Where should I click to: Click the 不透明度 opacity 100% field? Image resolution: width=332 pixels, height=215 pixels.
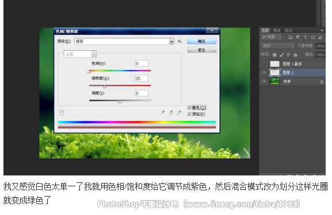(x=320, y=46)
